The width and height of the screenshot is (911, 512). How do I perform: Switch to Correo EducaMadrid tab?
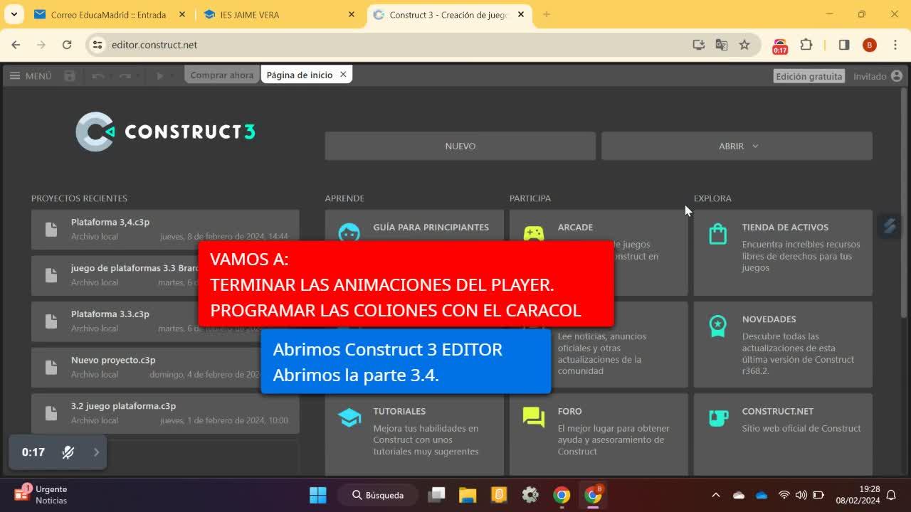(109, 15)
